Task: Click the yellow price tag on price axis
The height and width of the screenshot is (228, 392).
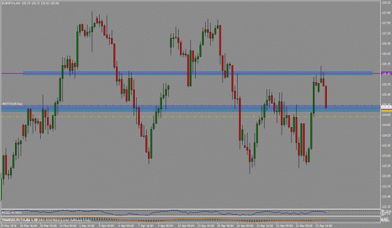Action: click(386, 110)
